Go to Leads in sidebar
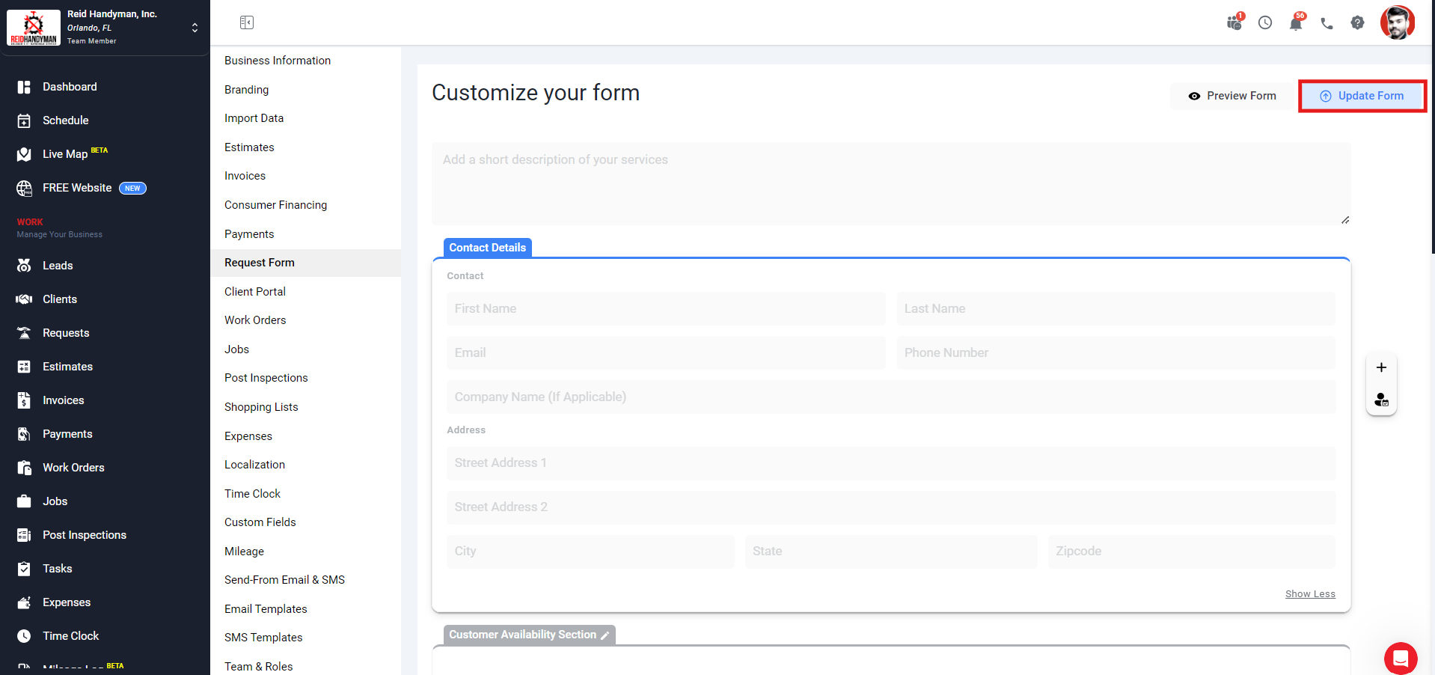Image resolution: width=1435 pixels, height=675 pixels. pyautogui.click(x=58, y=266)
